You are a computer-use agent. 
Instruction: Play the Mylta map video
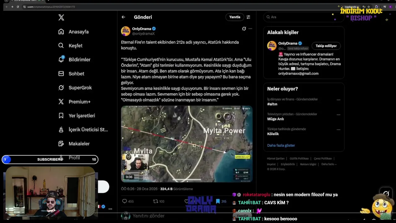tap(187, 144)
